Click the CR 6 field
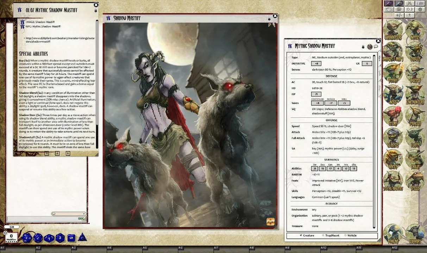This screenshot has height=253, width=427. coord(367,64)
